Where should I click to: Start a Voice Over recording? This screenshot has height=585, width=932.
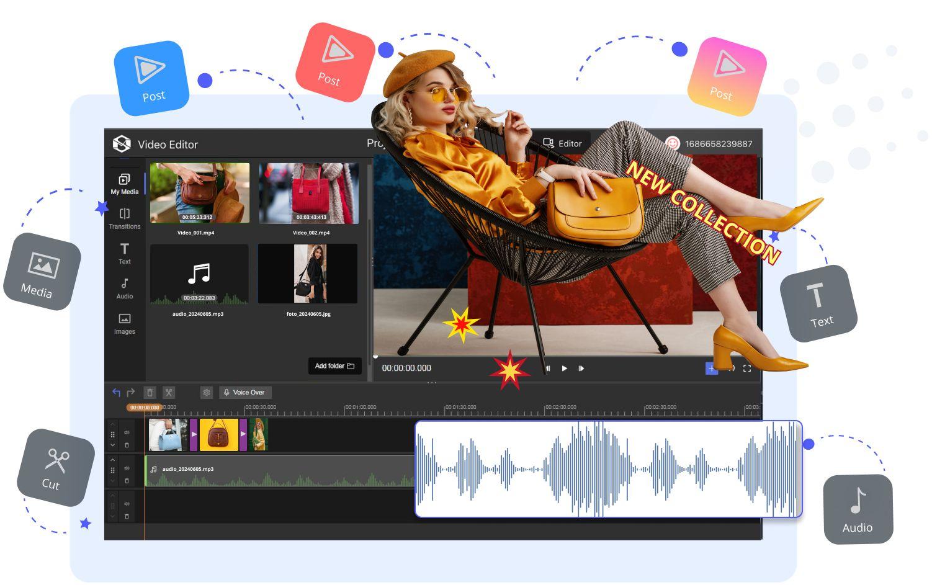(245, 392)
